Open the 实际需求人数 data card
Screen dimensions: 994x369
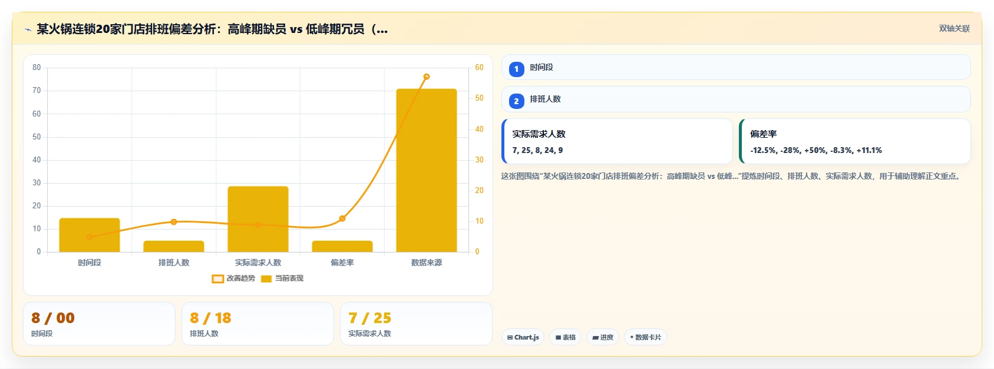617,141
